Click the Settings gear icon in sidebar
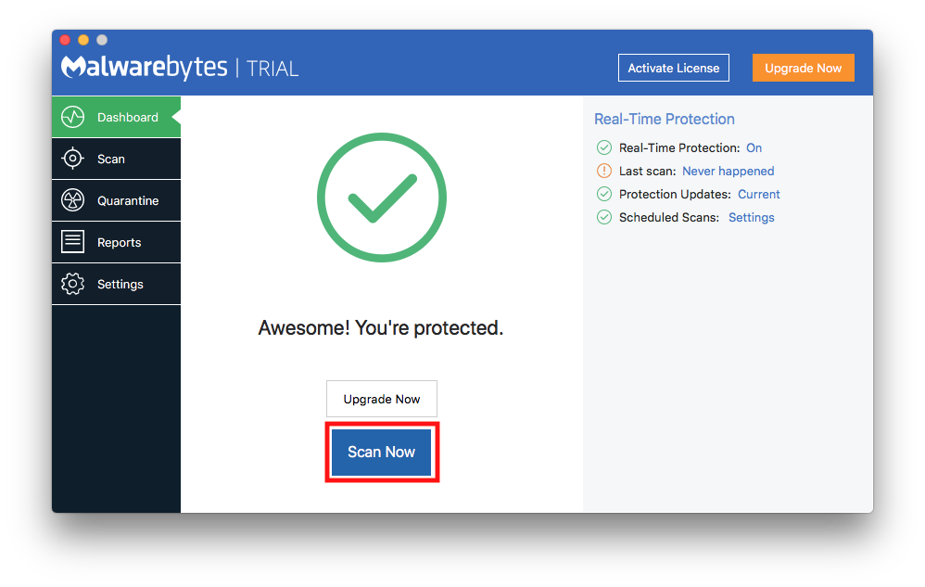The width and height of the screenshot is (925, 587). pos(72,284)
